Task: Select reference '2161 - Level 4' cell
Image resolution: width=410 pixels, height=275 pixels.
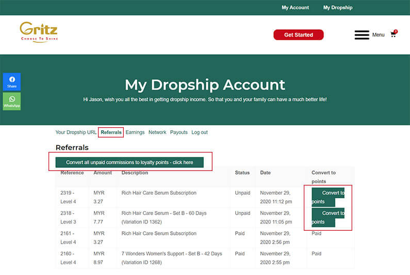Action: pos(68,237)
